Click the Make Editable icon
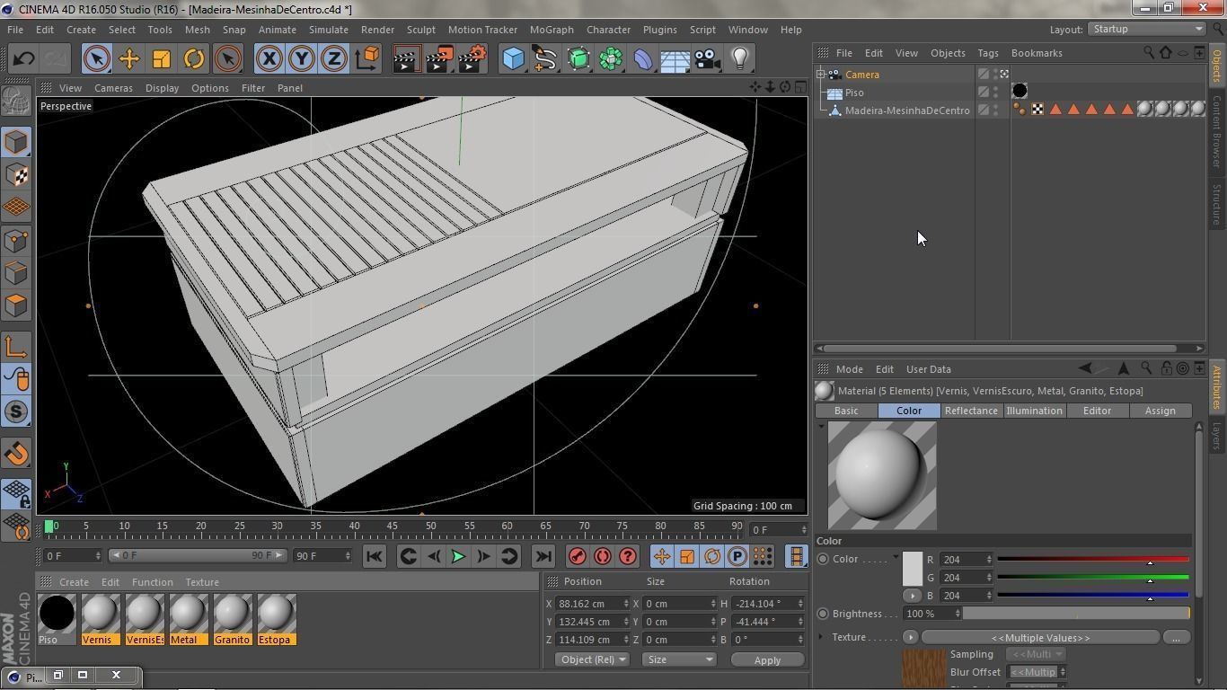The width and height of the screenshot is (1227, 690). point(16,102)
